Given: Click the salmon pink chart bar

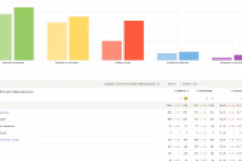Looking at the screenshot, I should [x=112, y=51].
